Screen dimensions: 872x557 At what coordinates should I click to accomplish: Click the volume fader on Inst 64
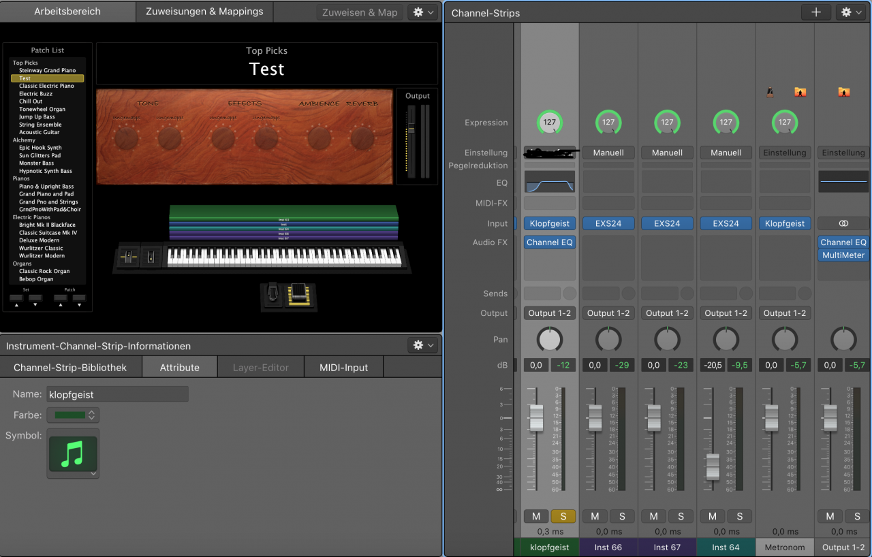point(713,467)
